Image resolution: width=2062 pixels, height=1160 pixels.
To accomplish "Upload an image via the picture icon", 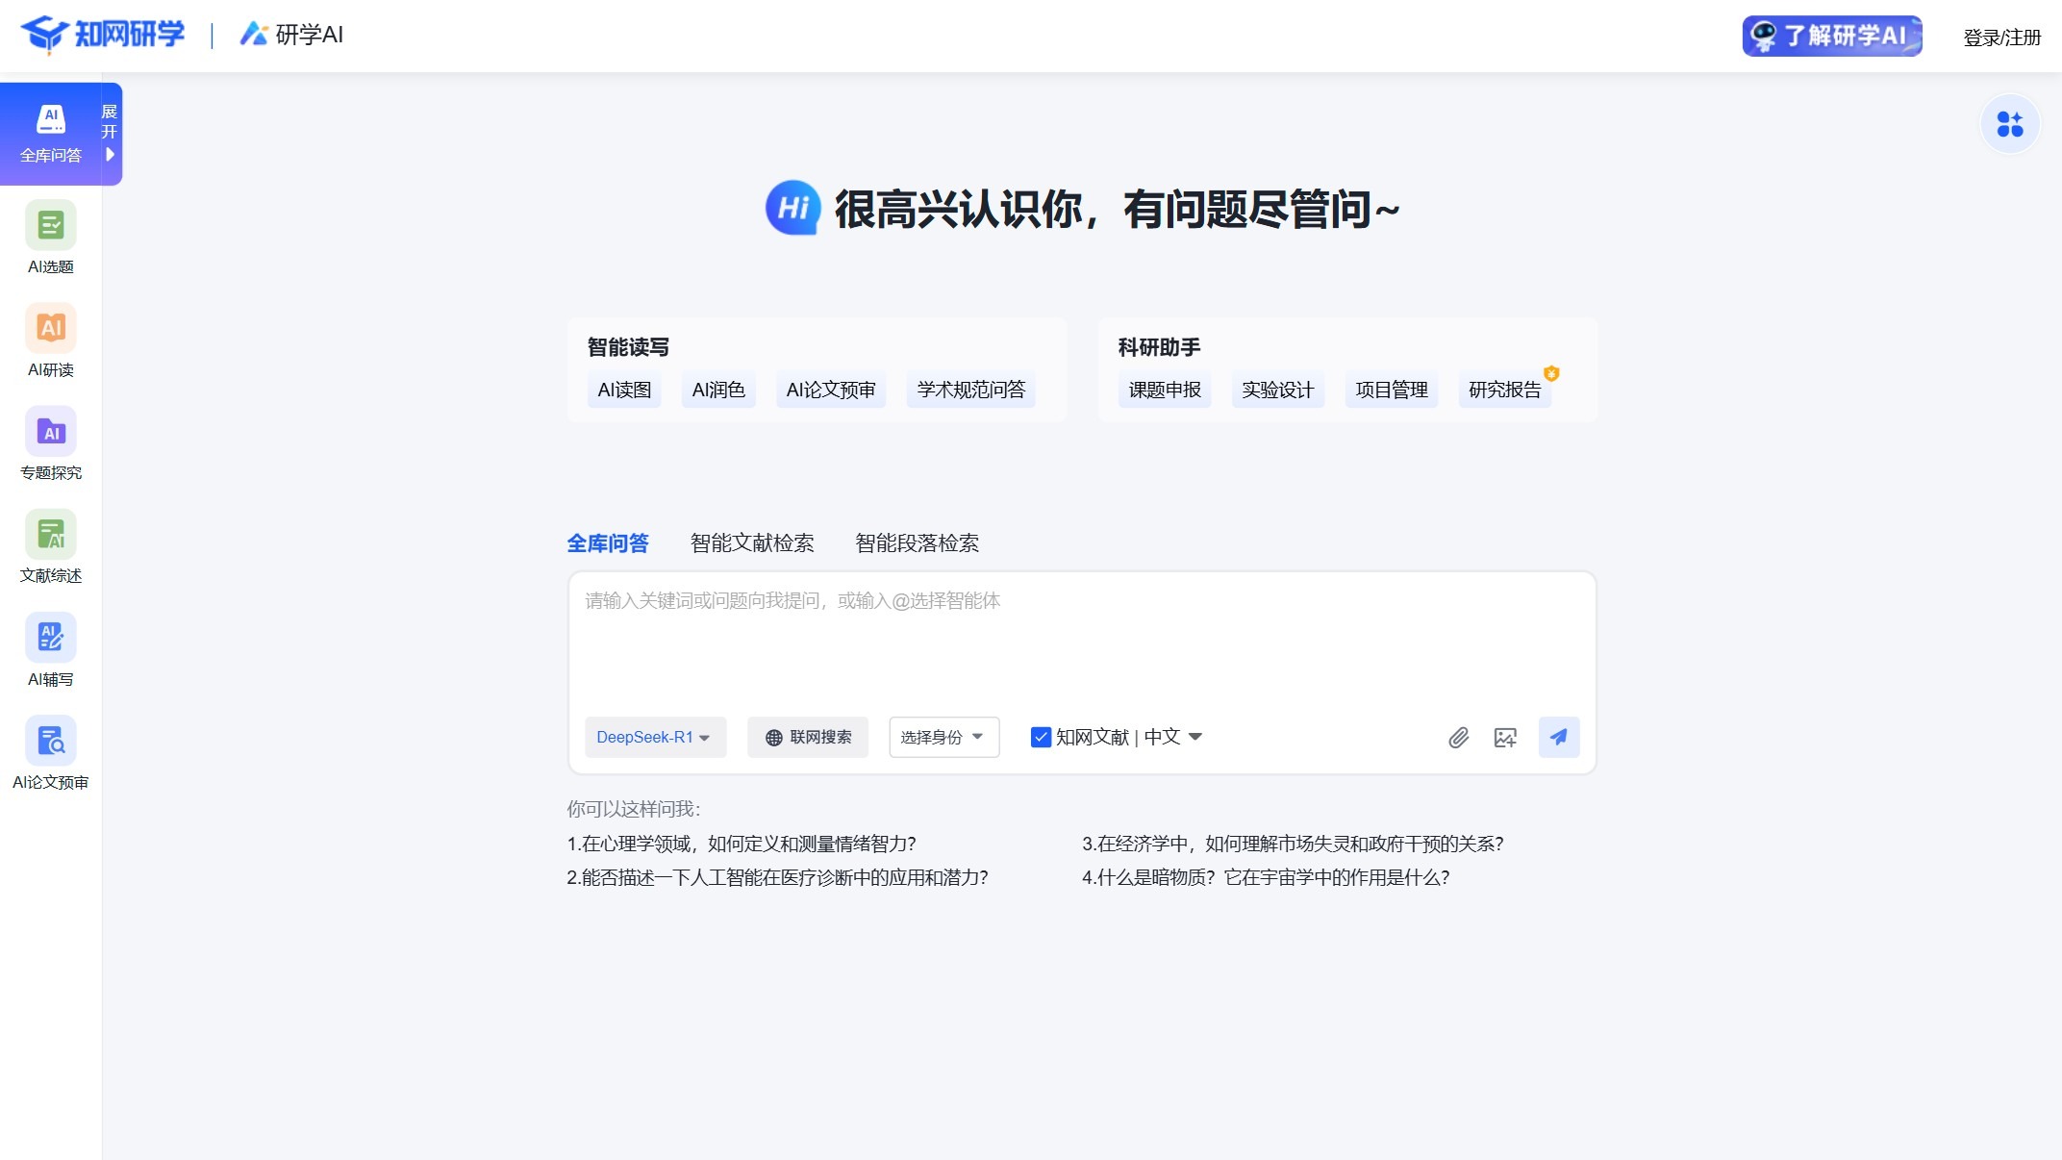I will [x=1505, y=738].
